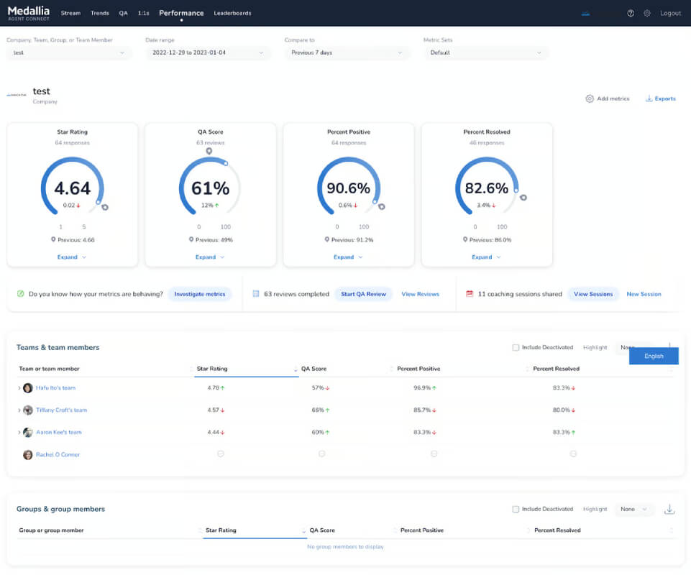
Task: Open settings gear in top navigation bar
Action: tap(647, 13)
